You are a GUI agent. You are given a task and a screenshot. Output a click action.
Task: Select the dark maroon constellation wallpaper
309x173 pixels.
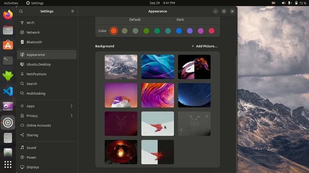point(121,124)
